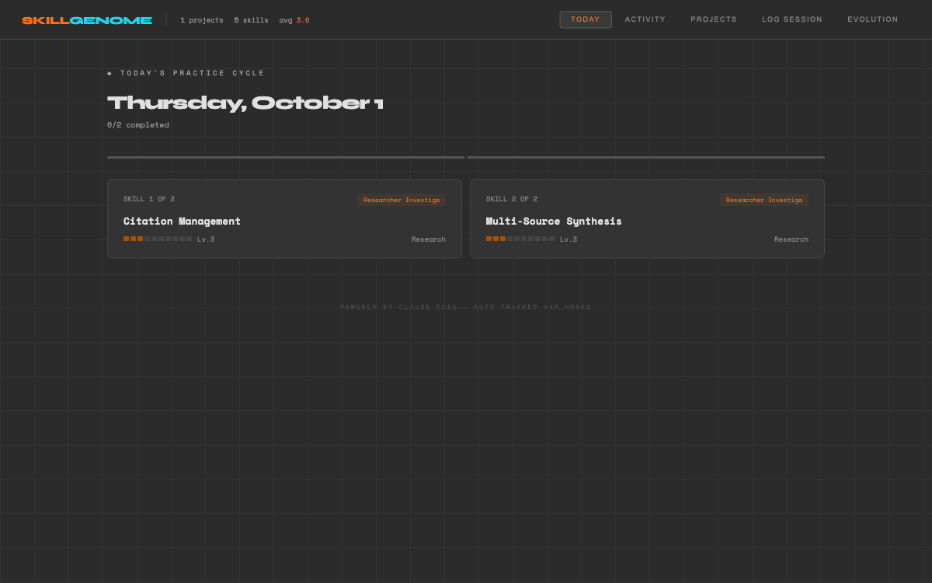Click the 'avg 3.6' header stat
This screenshot has width=932, height=583.
pos(294,20)
